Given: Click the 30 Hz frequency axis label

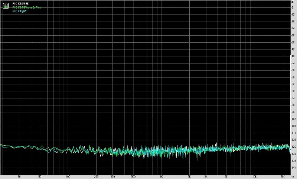Looking at the screenshot, I should click(19, 176).
